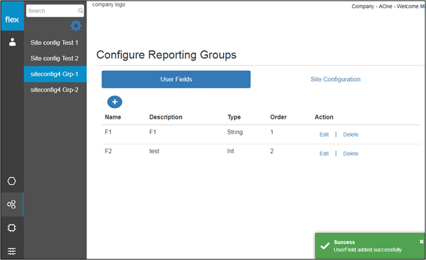426x260 pixels.
Task: Close the success notification
Action: tap(421, 242)
